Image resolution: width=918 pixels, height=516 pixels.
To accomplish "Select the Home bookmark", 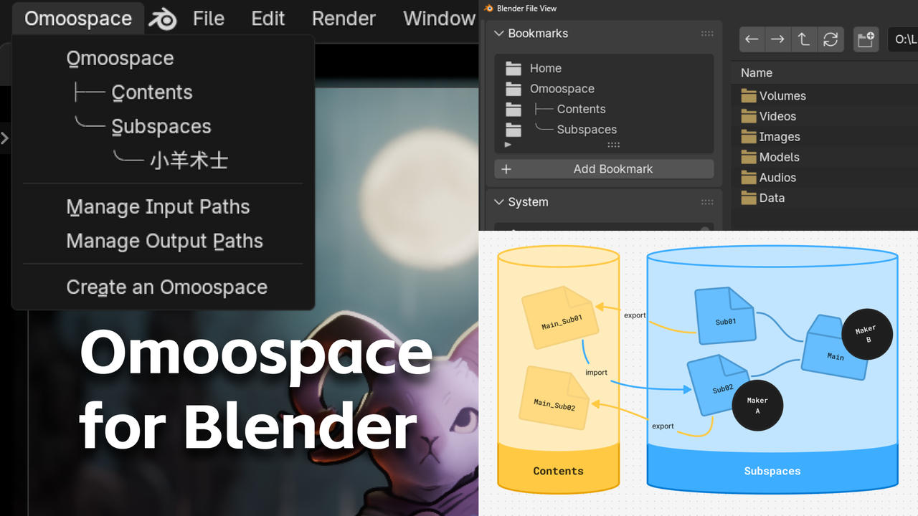I will point(545,68).
